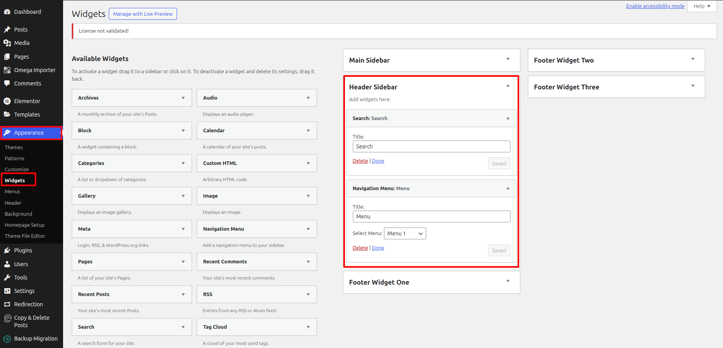Open Media via its sidebar icon
The image size is (723, 348).
pyautogui.click(x=7, y=43)
